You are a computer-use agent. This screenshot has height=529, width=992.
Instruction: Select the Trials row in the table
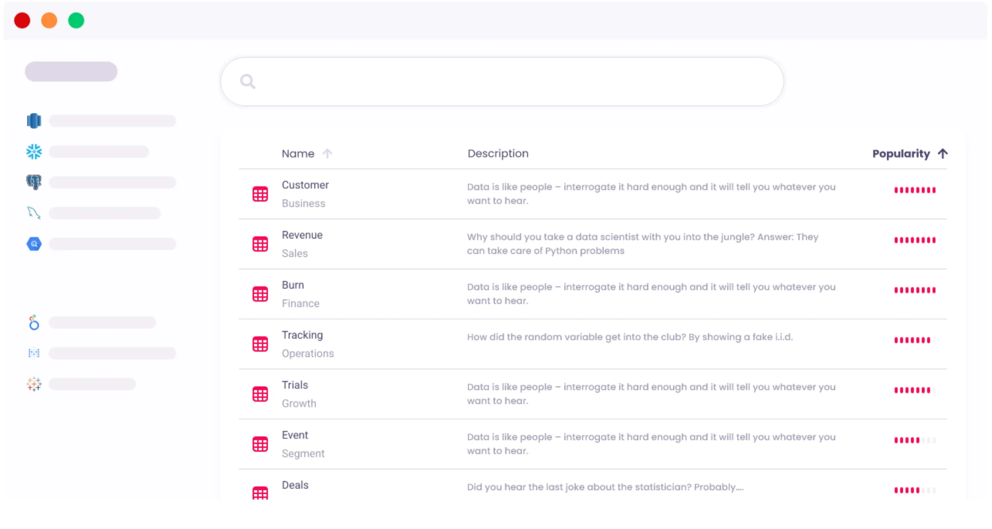(x=294, y=385)
